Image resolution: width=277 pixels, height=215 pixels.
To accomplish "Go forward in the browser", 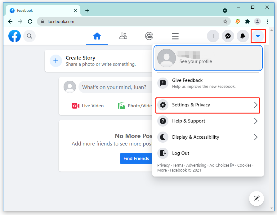I will 20,21.
